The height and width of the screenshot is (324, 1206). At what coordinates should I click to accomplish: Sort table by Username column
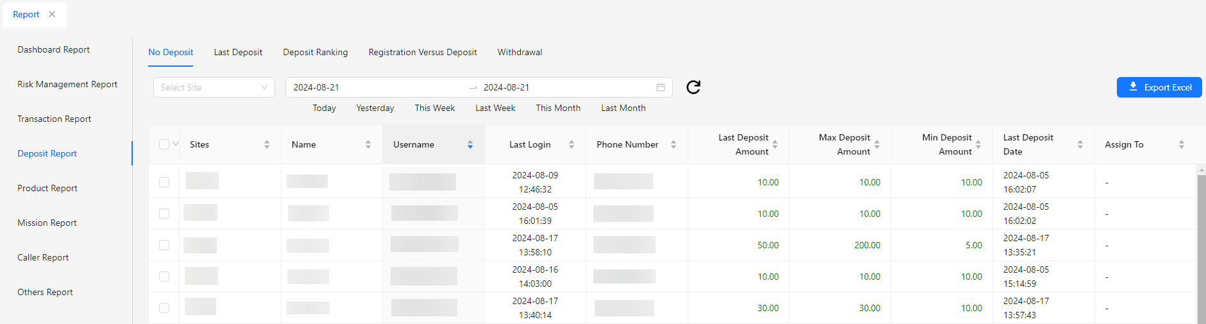(470, 144)
